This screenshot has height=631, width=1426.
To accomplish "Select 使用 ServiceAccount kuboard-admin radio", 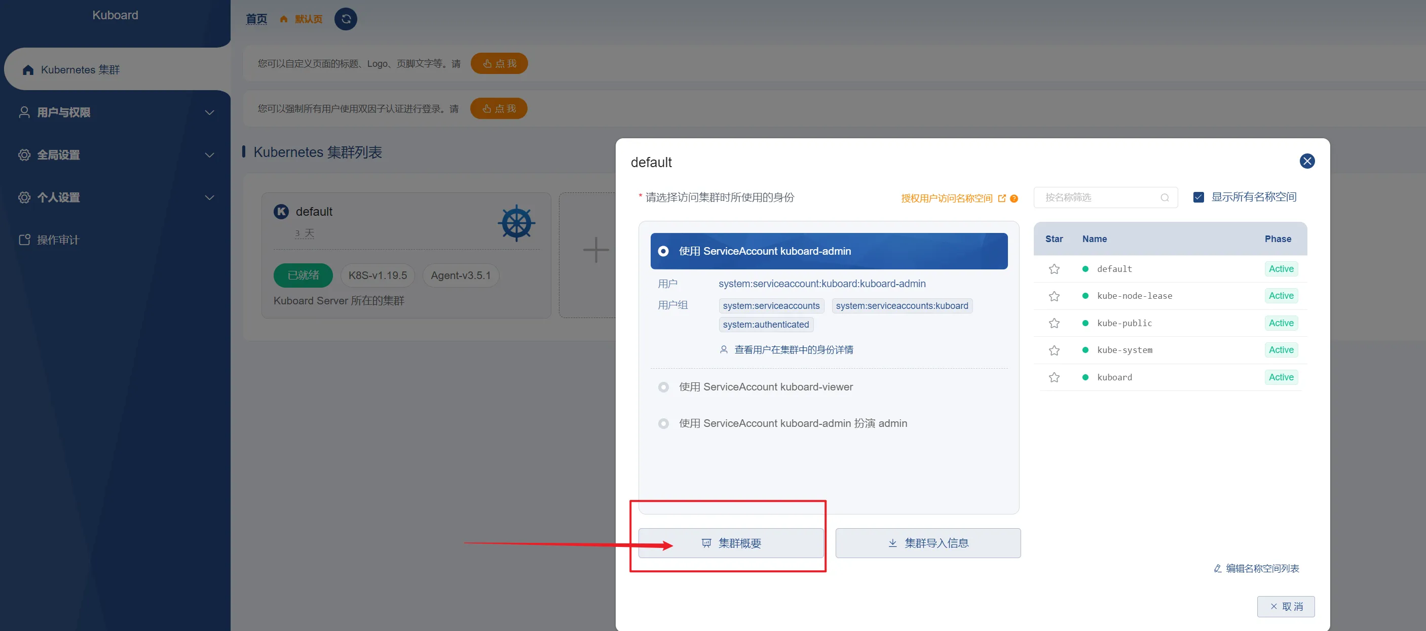I will (663, 251).
